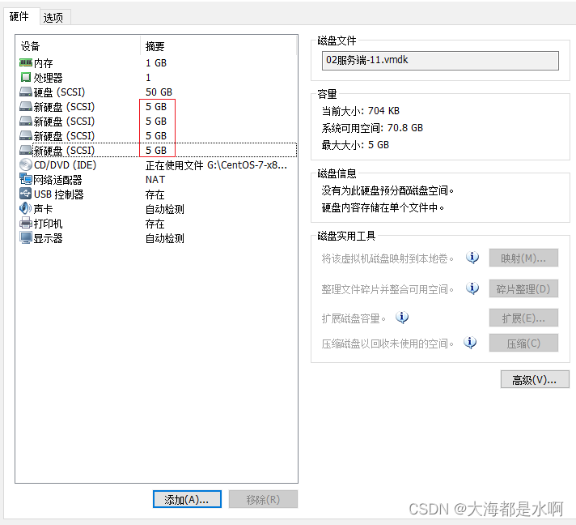Click info icon next to 映射(M) description

pyautogui.click(x=472, y=258)
